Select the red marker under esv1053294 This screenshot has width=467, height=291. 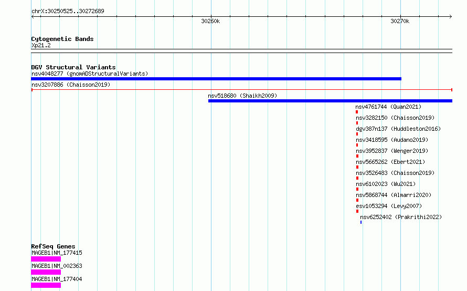[357, 211]
